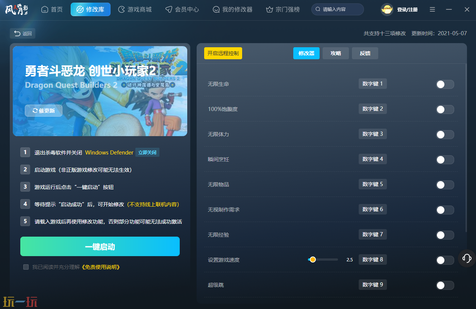Click 数字键 9 hotkey button

(373, 285)
